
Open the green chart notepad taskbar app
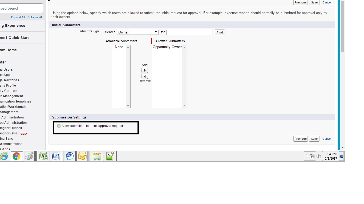tap(110, 156)
